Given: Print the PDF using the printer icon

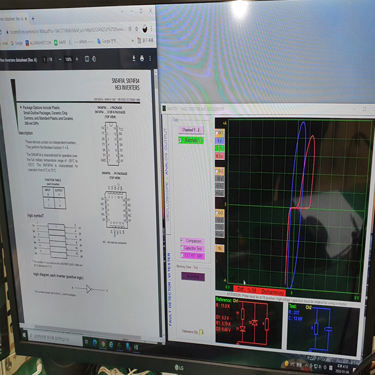Looking at the screenshot, I should [142, 58].
